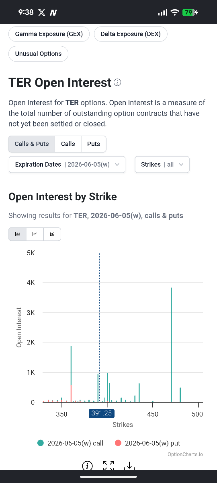Open the Strikes dropdown
This screenshot has width=217, height=483.
162,165
